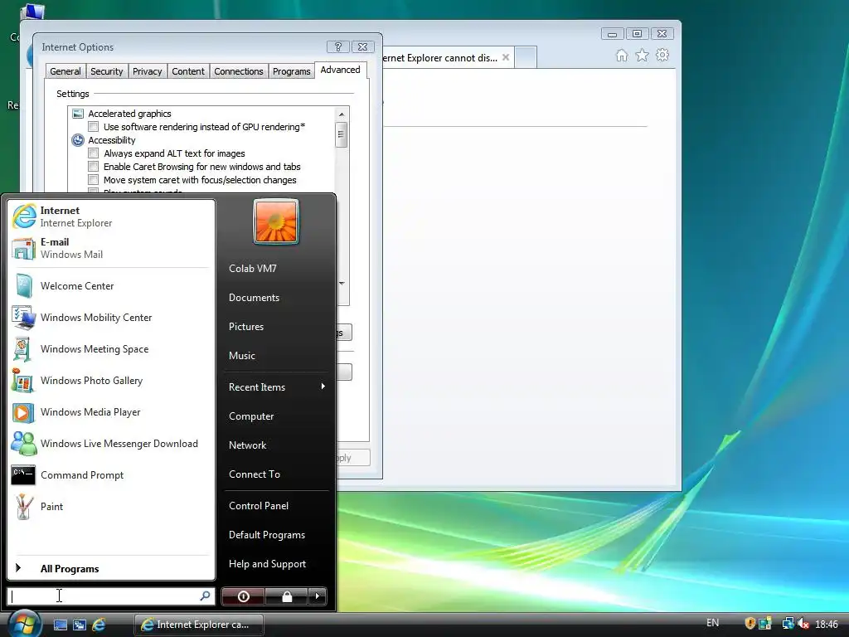Click Internet Explorer taskbar button

point(199,625)
